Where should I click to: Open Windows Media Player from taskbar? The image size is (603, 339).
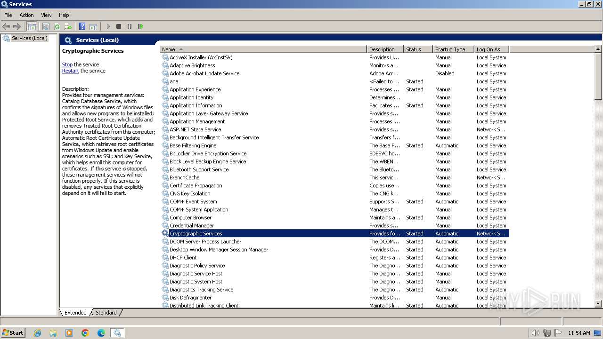[x=69, y=333]
